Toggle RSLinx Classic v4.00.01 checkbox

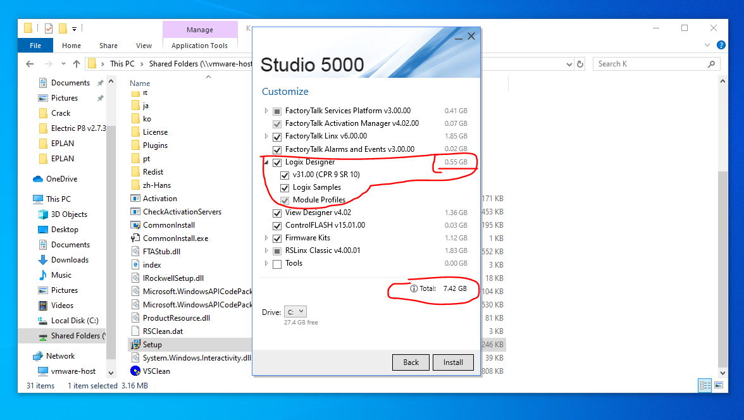pos(277,251)
